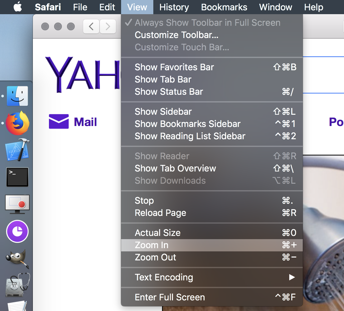Image resolution: width=344 pixels, height=311 pixels.
Task: Select Show Sidebar
Action: [212, 112]
